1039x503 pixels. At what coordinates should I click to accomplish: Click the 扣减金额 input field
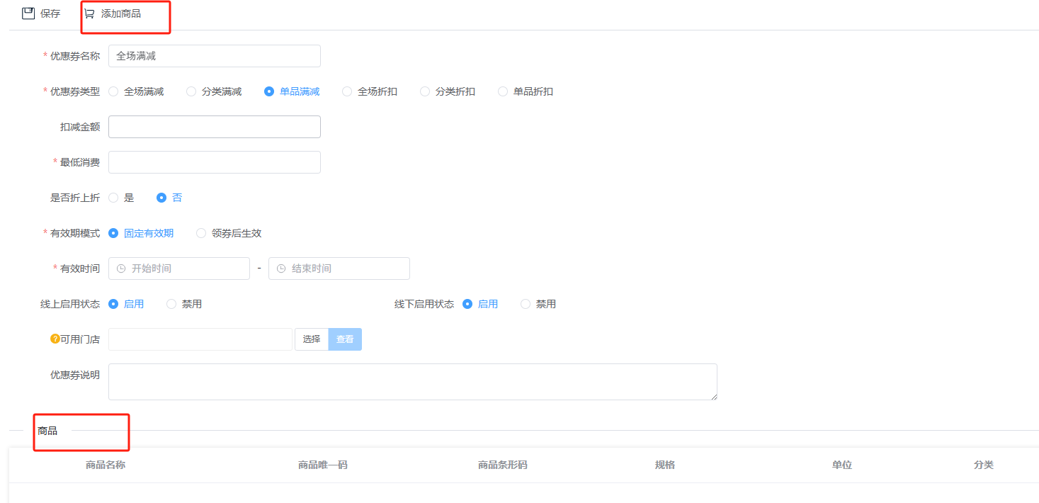click(x=214, y=127)
